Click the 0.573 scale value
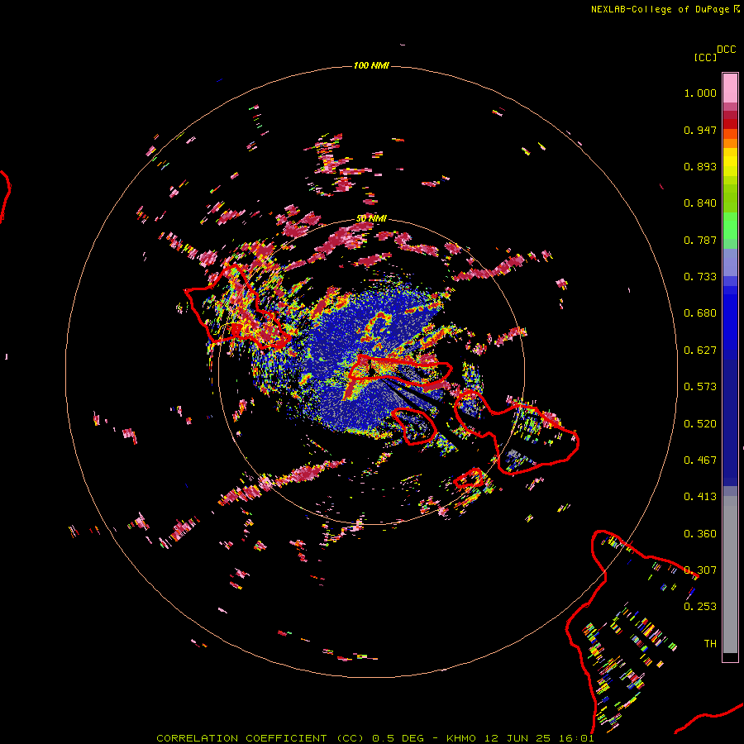The image size is (744, 744). tap(700, 387)
